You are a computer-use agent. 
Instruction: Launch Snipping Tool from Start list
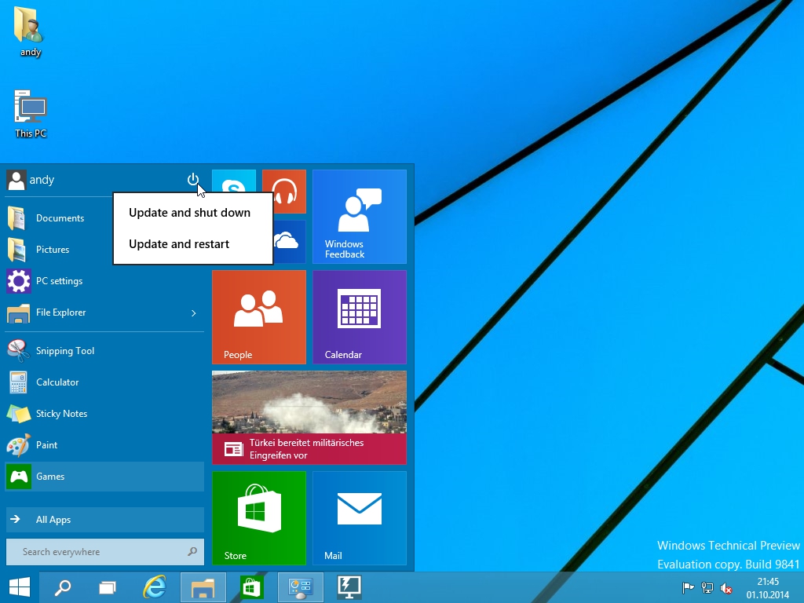pyautogui.click(x=65, y=351)
